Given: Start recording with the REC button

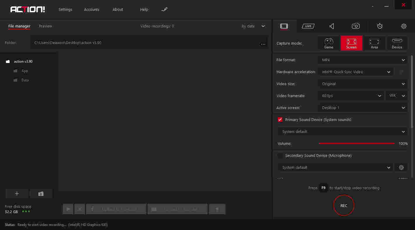Looking at the screenshot, I should [x=344, y=206].
